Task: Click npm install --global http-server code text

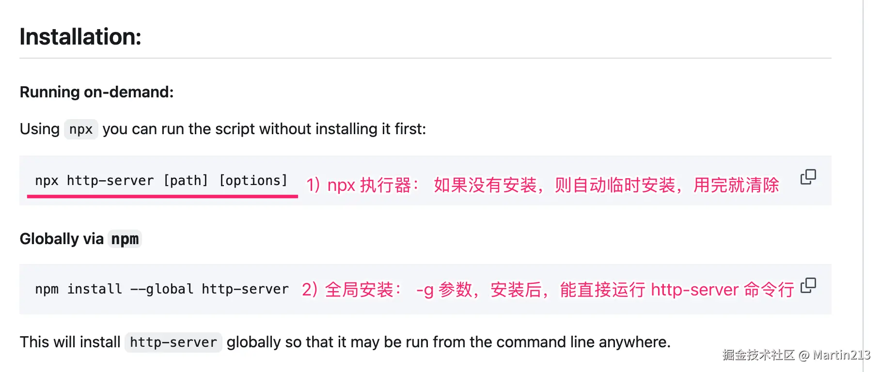Action: 162,289
